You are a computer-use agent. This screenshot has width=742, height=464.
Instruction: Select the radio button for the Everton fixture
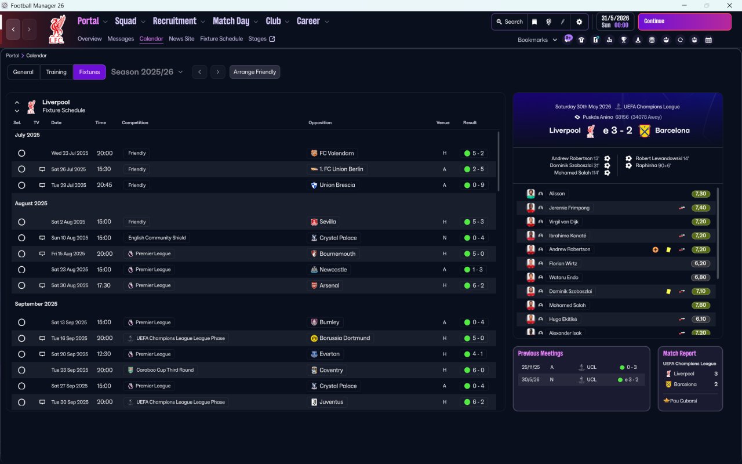(x=21, y=354)
